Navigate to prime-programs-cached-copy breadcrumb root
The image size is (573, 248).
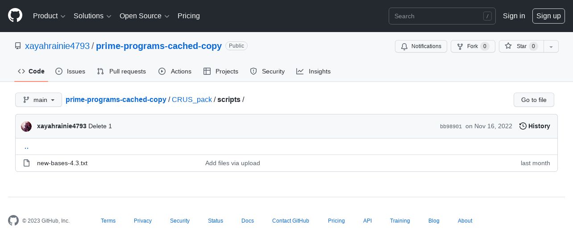coord(116,100)
